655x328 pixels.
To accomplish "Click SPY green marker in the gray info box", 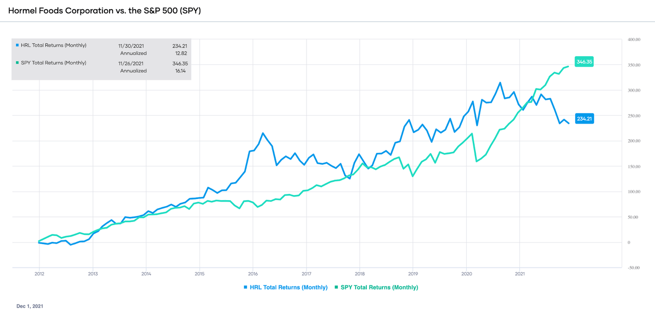I will tap(17, 63).
